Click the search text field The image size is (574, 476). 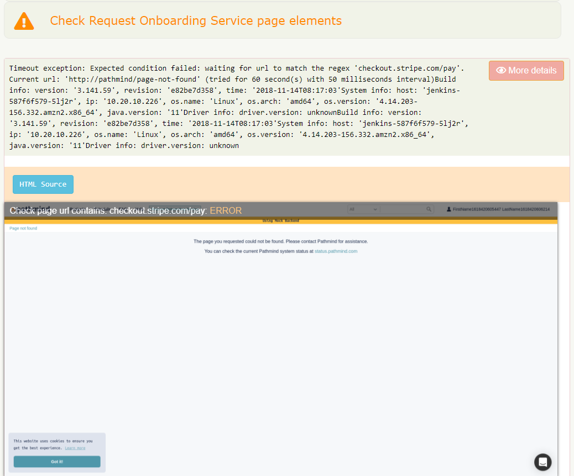tap(403, 209)
